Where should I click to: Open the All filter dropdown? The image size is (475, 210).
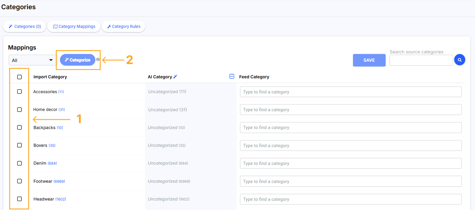click(32, 60)
